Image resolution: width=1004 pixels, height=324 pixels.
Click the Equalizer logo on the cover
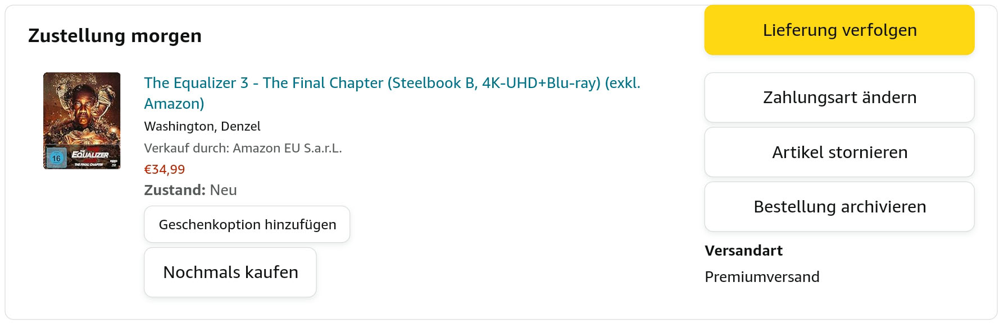pos(90,155)
